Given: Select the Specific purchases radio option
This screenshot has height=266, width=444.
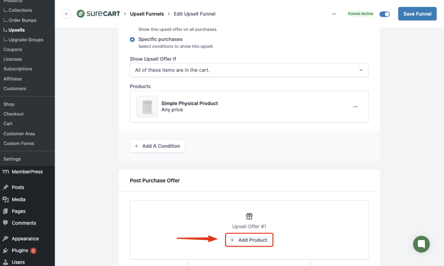Looking at the screenshot, I should coord(132,39).
